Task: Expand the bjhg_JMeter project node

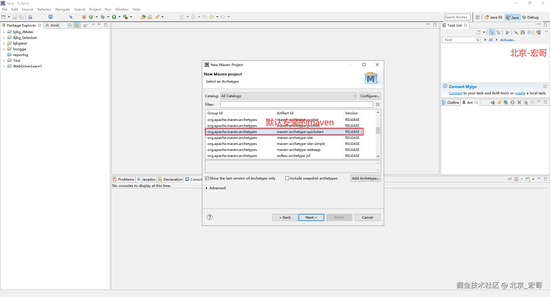Action: pyautogui.click(x=4, y=32)
